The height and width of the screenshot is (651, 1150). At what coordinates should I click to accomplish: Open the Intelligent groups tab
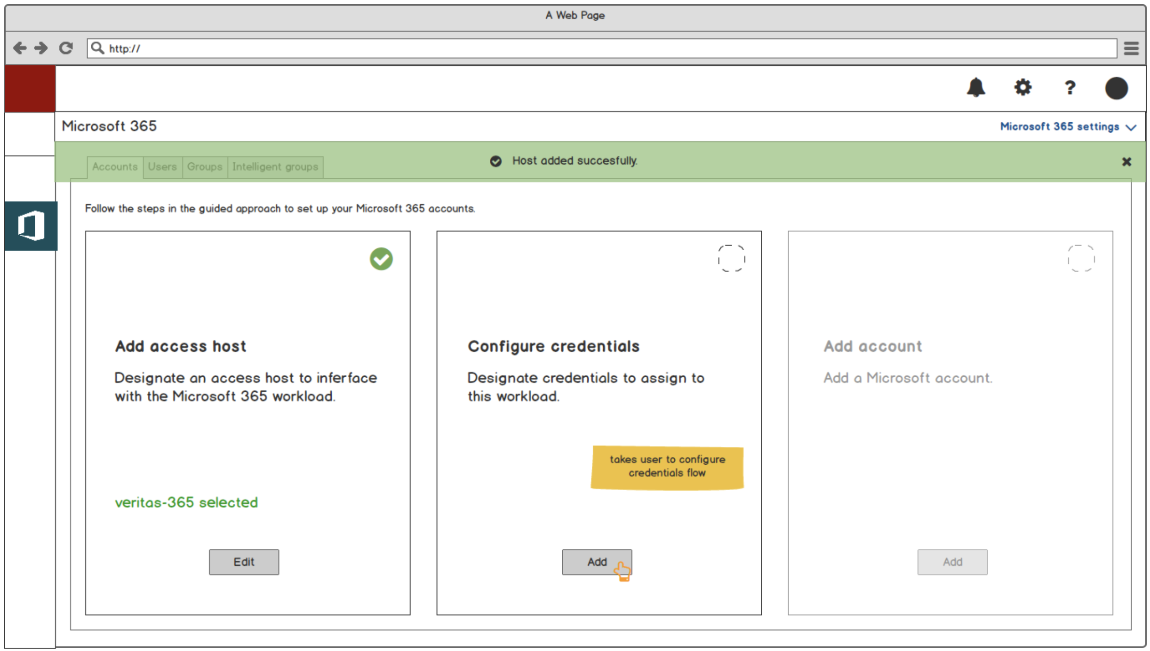coord(275,167)
